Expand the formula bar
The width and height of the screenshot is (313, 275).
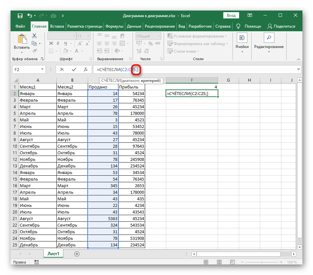298,69
